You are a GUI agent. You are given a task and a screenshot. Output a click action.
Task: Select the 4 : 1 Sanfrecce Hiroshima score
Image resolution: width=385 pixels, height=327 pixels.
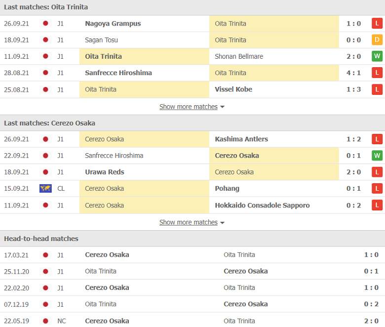coord(353,73)
